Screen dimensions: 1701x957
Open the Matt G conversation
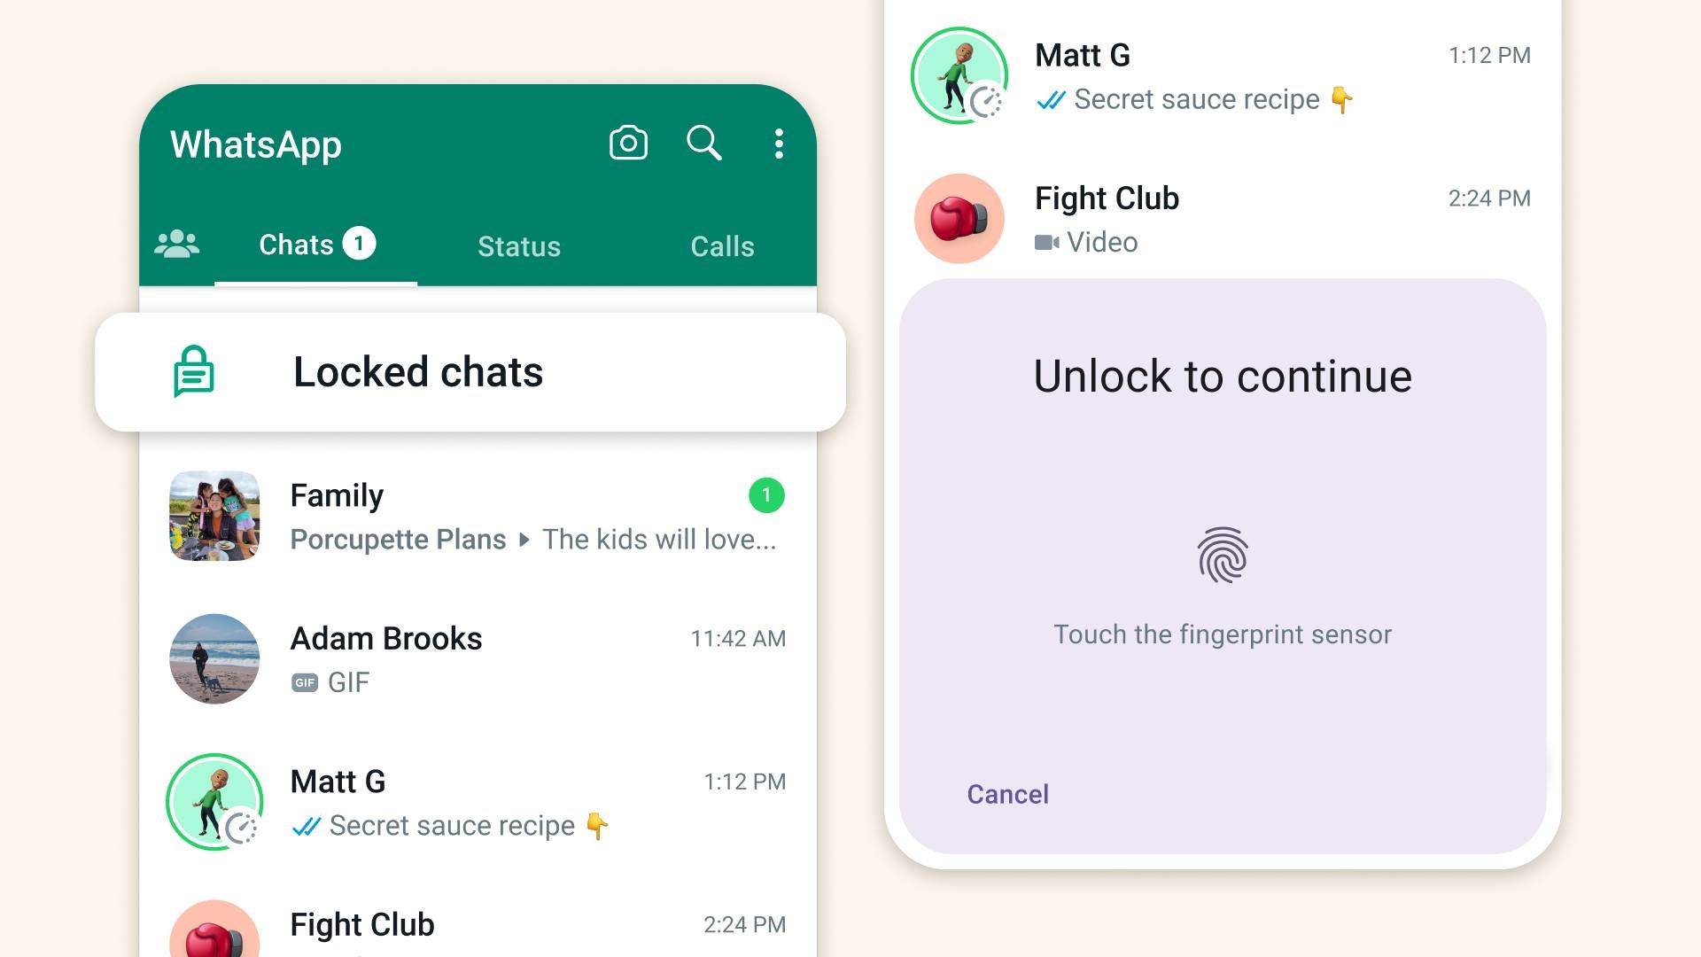478,800
